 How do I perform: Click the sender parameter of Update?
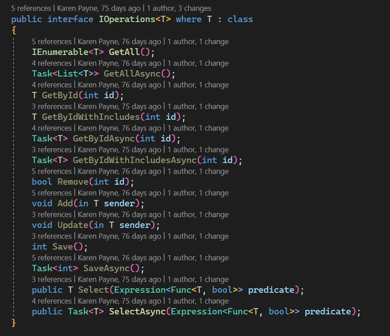135,225
